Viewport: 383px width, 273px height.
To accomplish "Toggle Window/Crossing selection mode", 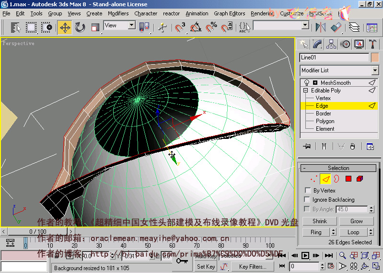I will (x=46, y=27).
